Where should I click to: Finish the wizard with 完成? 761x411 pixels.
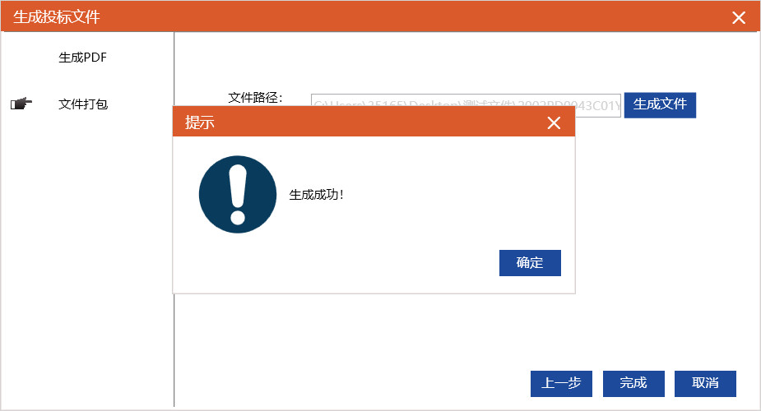coord(633,383)
